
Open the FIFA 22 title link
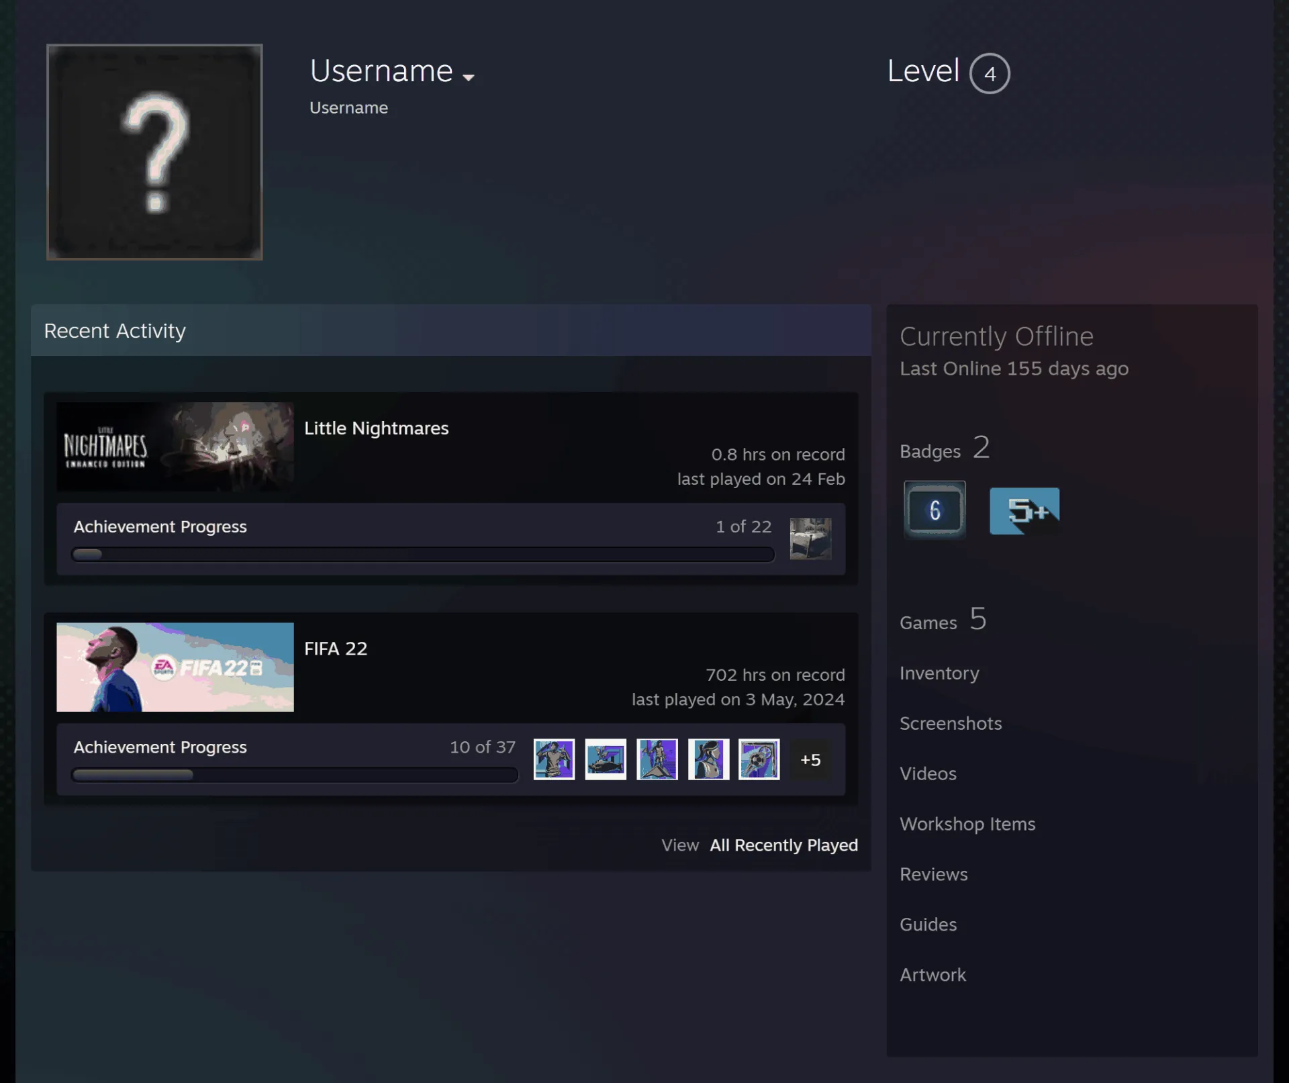[336, 649]
